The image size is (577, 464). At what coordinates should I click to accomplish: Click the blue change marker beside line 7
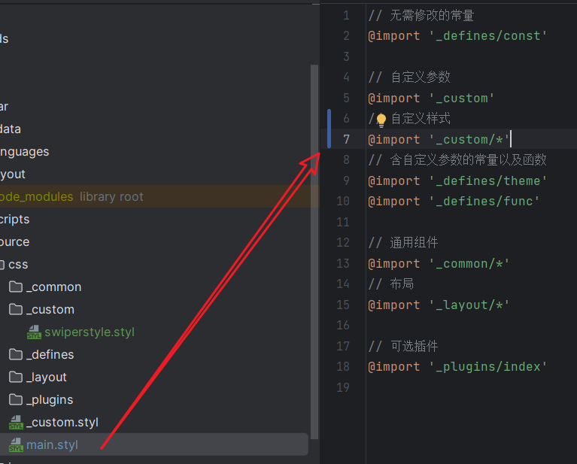(x=329, y=139)
